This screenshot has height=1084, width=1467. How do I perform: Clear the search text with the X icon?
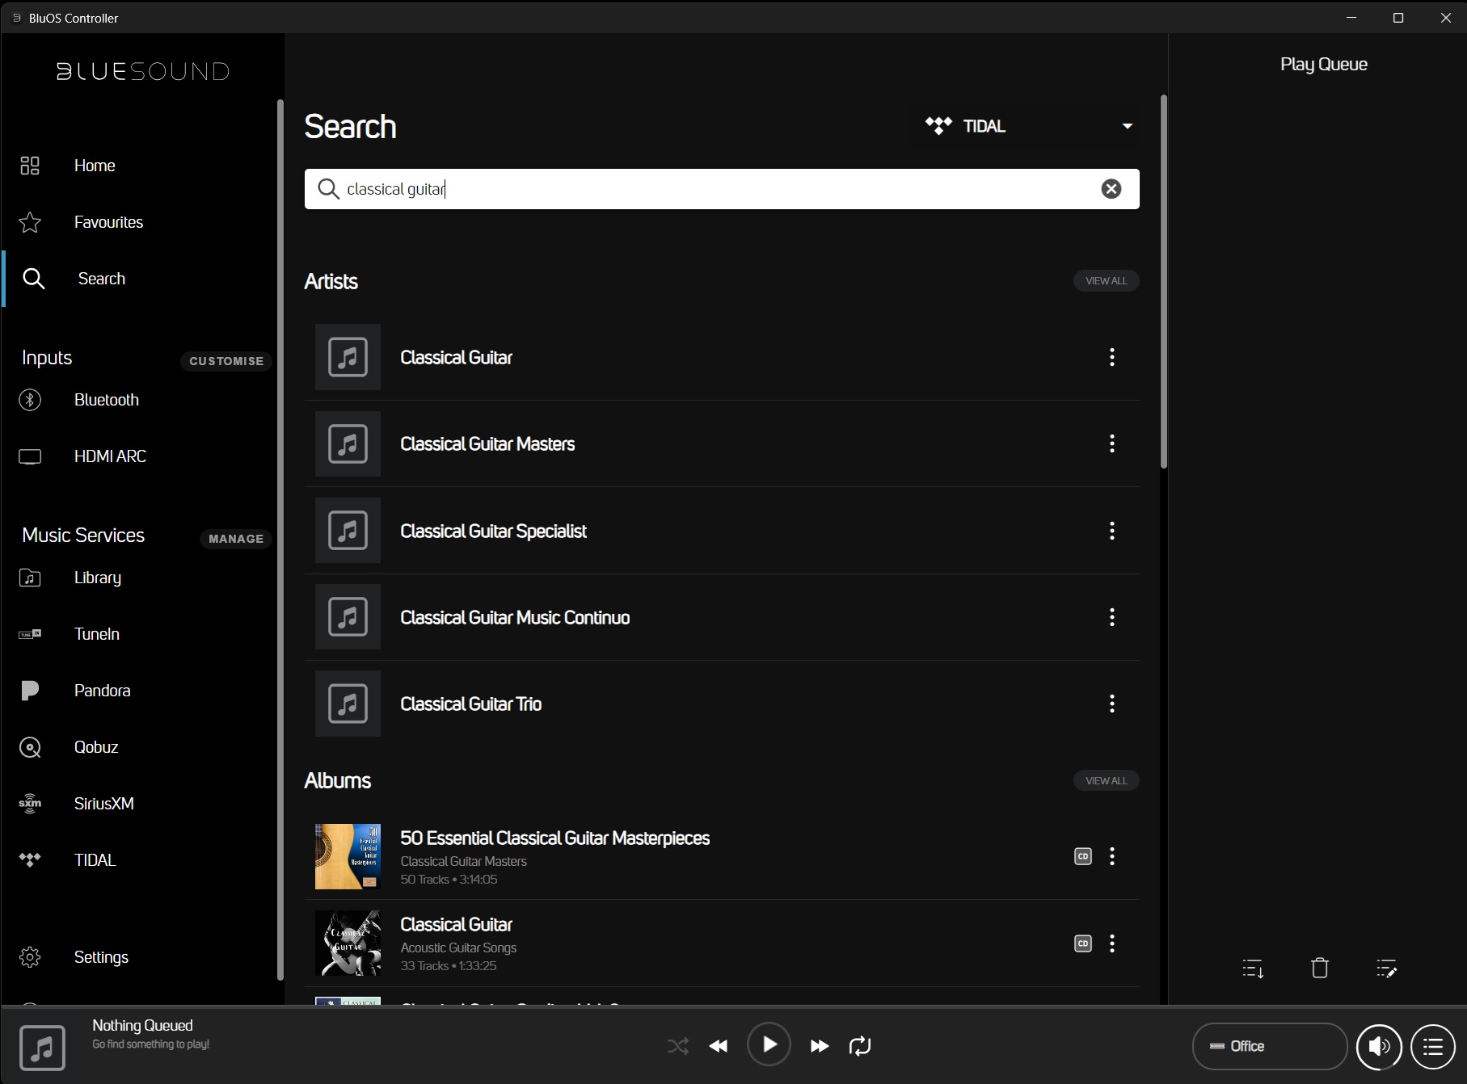1111,189
